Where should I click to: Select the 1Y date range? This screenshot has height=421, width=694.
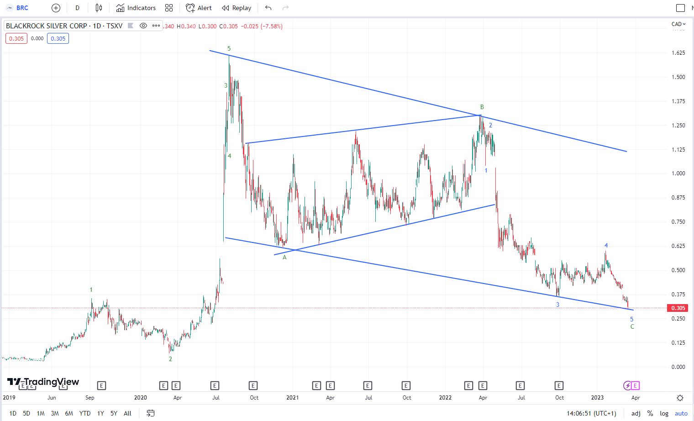[x=100, y=413]
